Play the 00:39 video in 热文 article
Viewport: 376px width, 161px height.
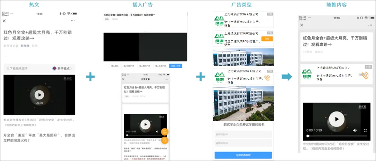[x=39, y=94]
